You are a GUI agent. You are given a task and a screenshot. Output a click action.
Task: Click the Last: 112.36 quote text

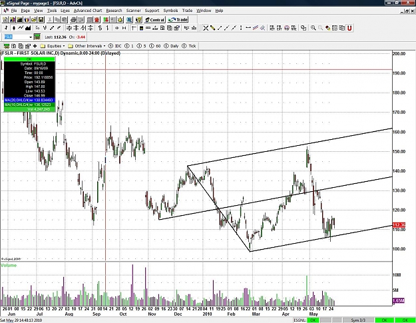[x=55, y=37]
